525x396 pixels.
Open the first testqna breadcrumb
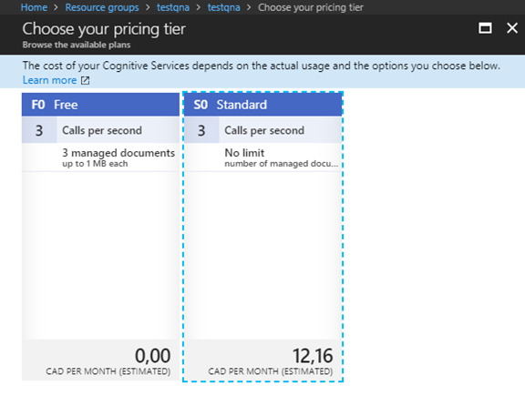click(173, 7)
